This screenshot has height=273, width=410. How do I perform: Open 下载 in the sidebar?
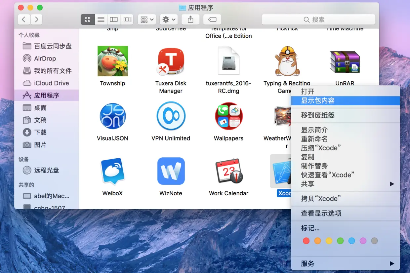47,132
